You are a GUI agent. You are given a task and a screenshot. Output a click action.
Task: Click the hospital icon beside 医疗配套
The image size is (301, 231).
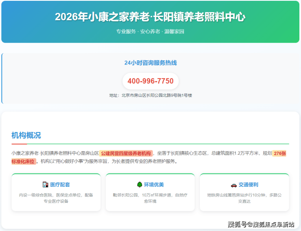(45, 185)
